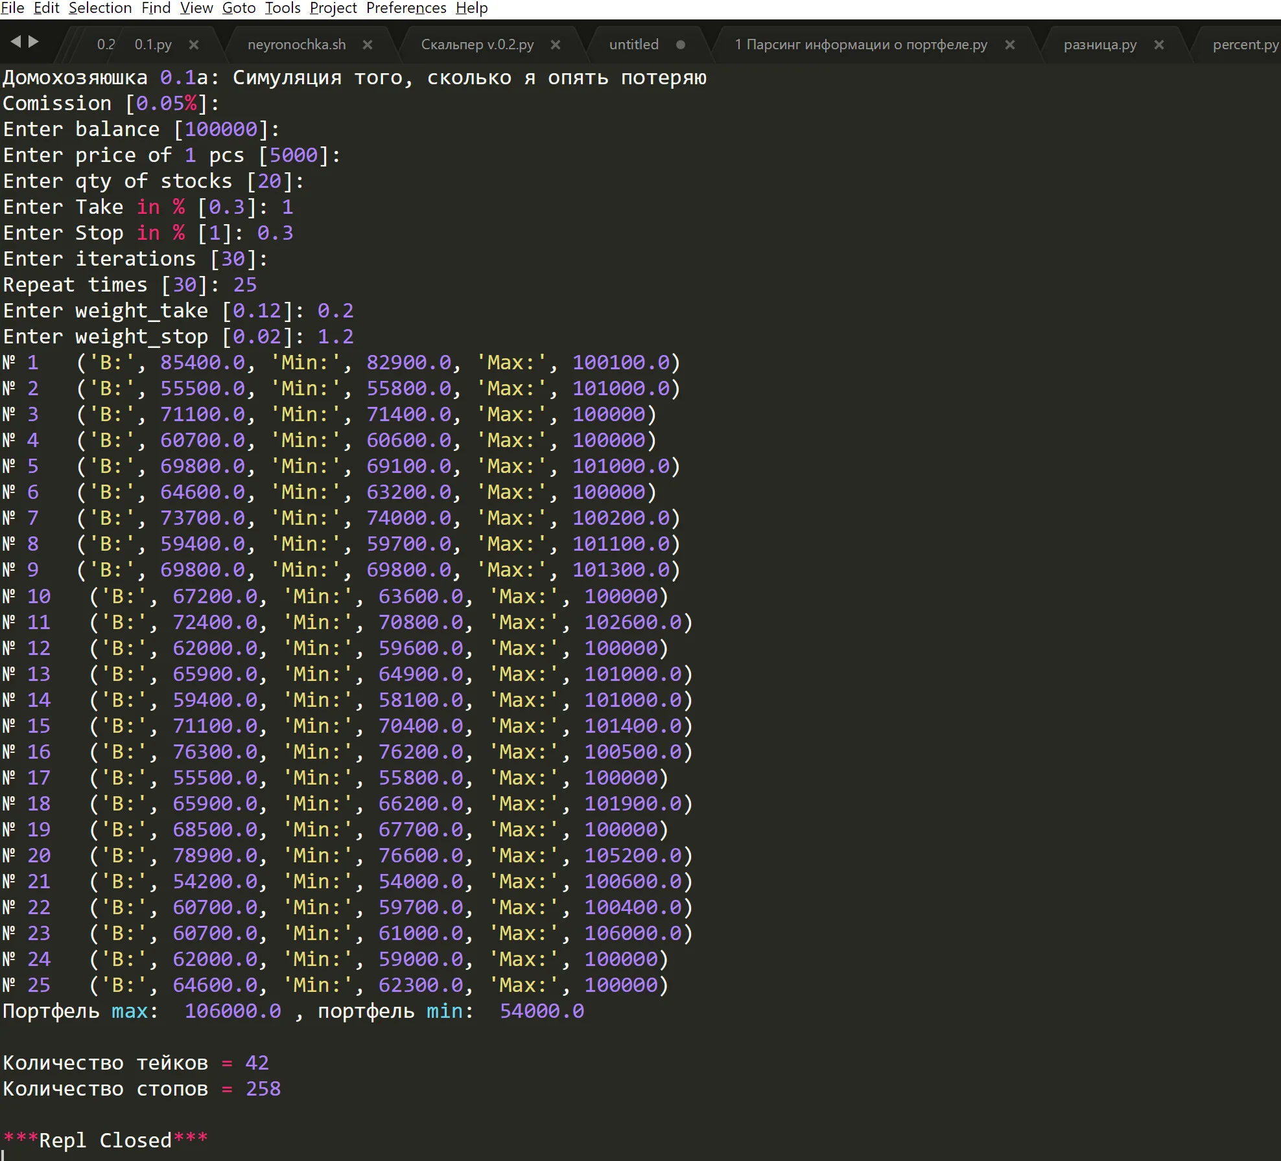Open the Edit menu
Image resolution: width=1281 pixels, height=1161 pixels.
[46, 8]
